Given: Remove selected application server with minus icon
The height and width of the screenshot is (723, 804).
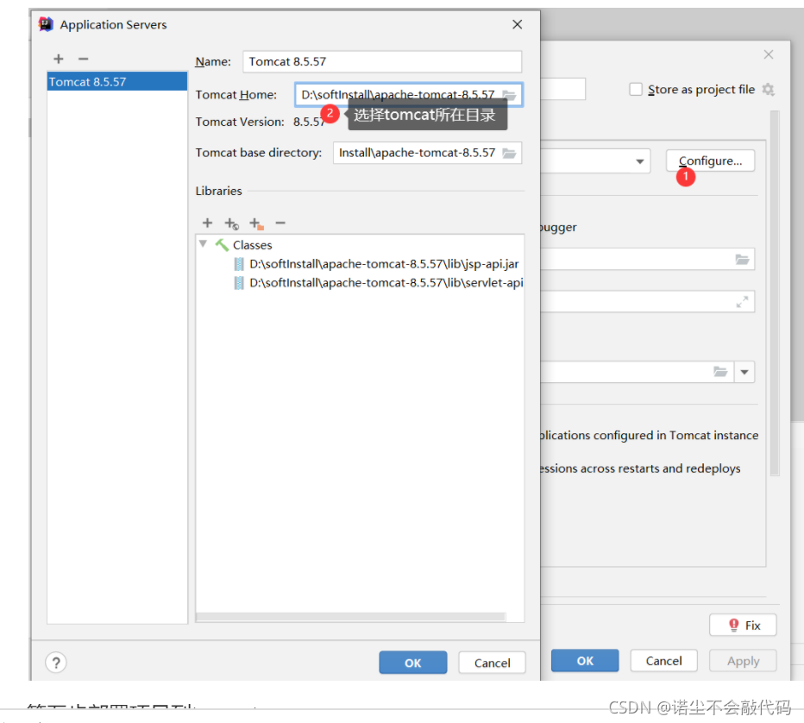Looking at the screenshot, I should (83, 59).
